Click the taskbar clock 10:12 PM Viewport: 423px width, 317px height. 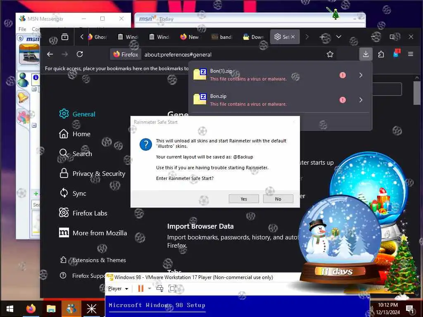click(x=387, y=305)
